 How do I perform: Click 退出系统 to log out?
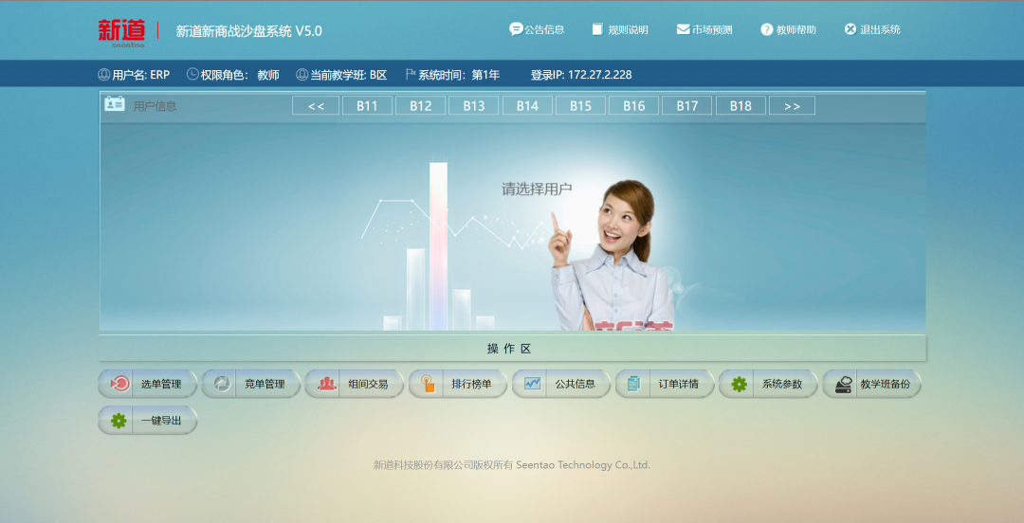872,29
